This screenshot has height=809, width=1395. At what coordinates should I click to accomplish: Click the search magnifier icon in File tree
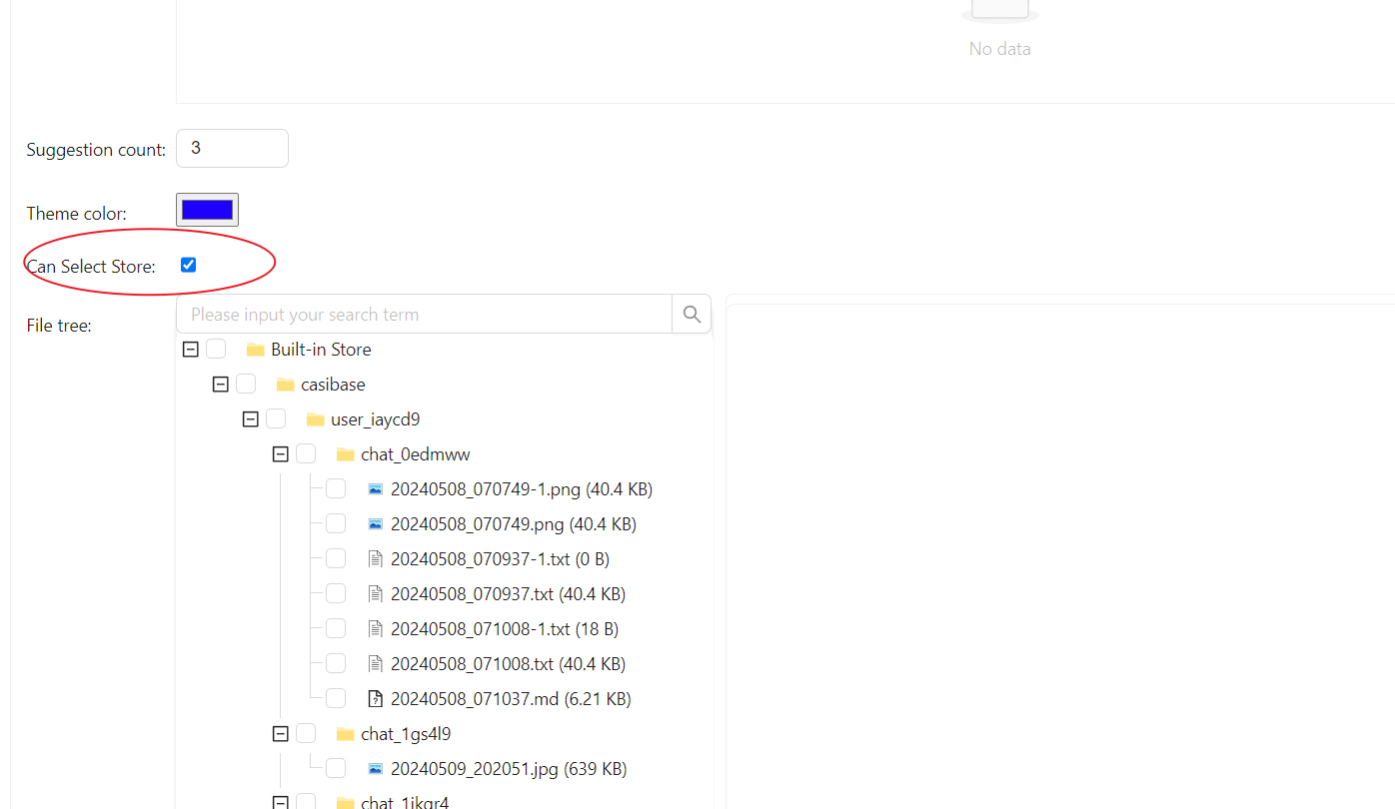pos(692,315)
